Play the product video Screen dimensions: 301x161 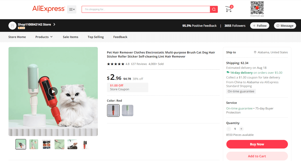click(x=53, y=91)
